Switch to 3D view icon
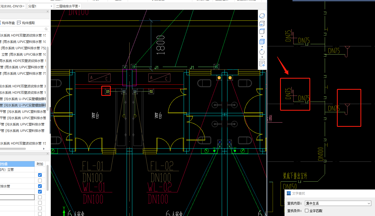375x216 pixels. tap(262, 24)
